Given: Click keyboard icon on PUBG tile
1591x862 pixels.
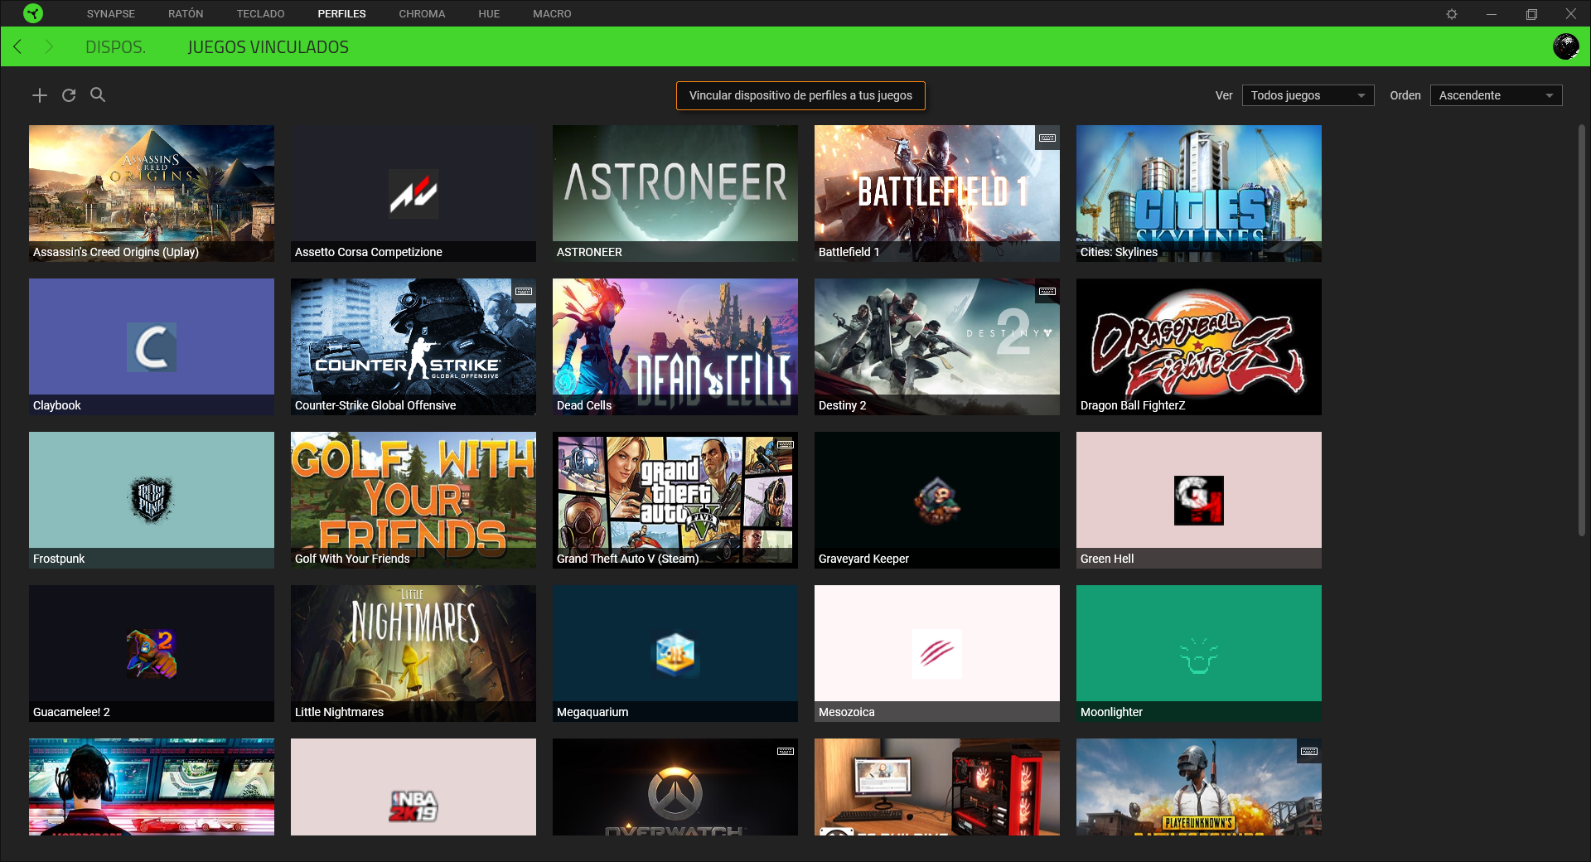Looking at the screenshot, I should point(1309,751).
